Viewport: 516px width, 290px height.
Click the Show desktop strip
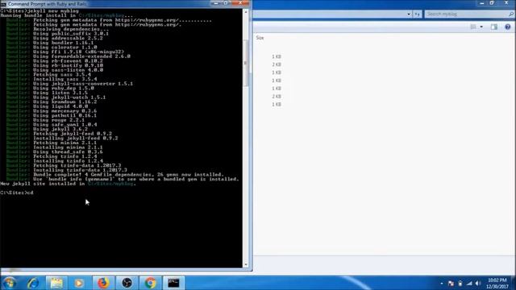pyautogui.click(x=514, y=283)
